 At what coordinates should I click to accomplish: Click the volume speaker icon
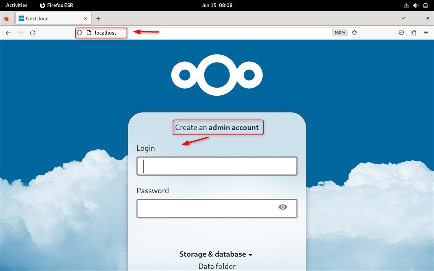[x=416, y=5]
